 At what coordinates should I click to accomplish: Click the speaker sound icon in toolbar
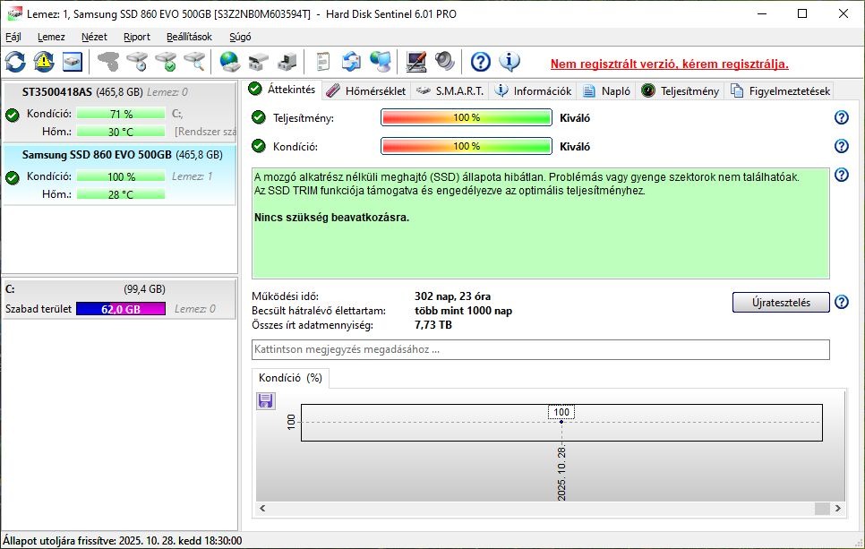(444, 62)
